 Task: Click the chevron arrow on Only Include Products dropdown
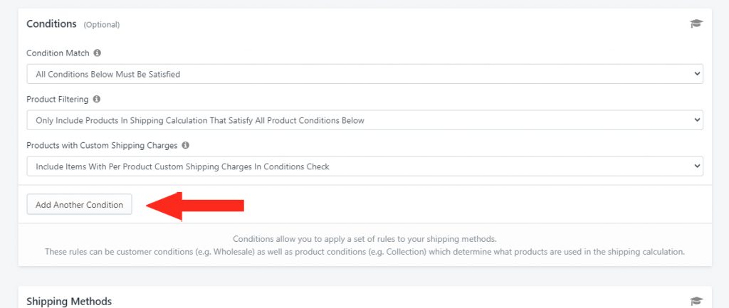pyautogui.click(x=696, y=120)
